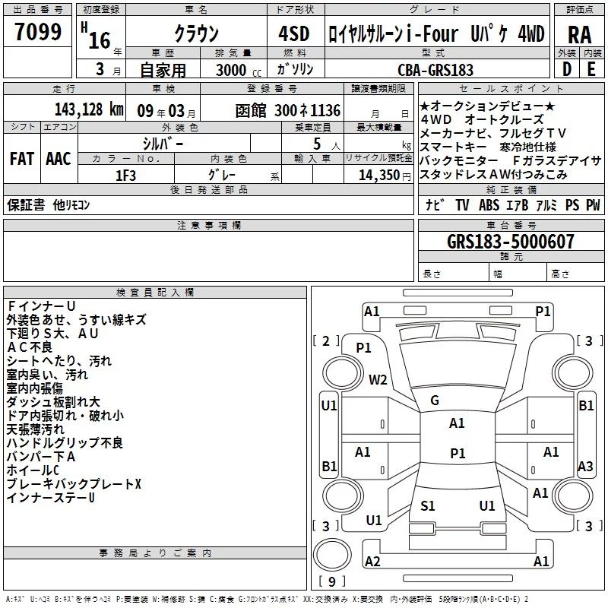Click the note AC不良
Viewport: 608px width, 608px height.
tap(30, 347)
